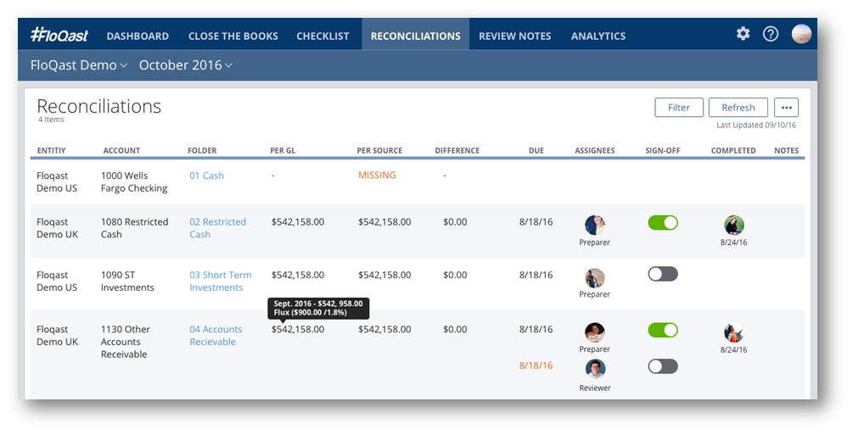Select the Reconciliations tab

(x=416, y=36)
